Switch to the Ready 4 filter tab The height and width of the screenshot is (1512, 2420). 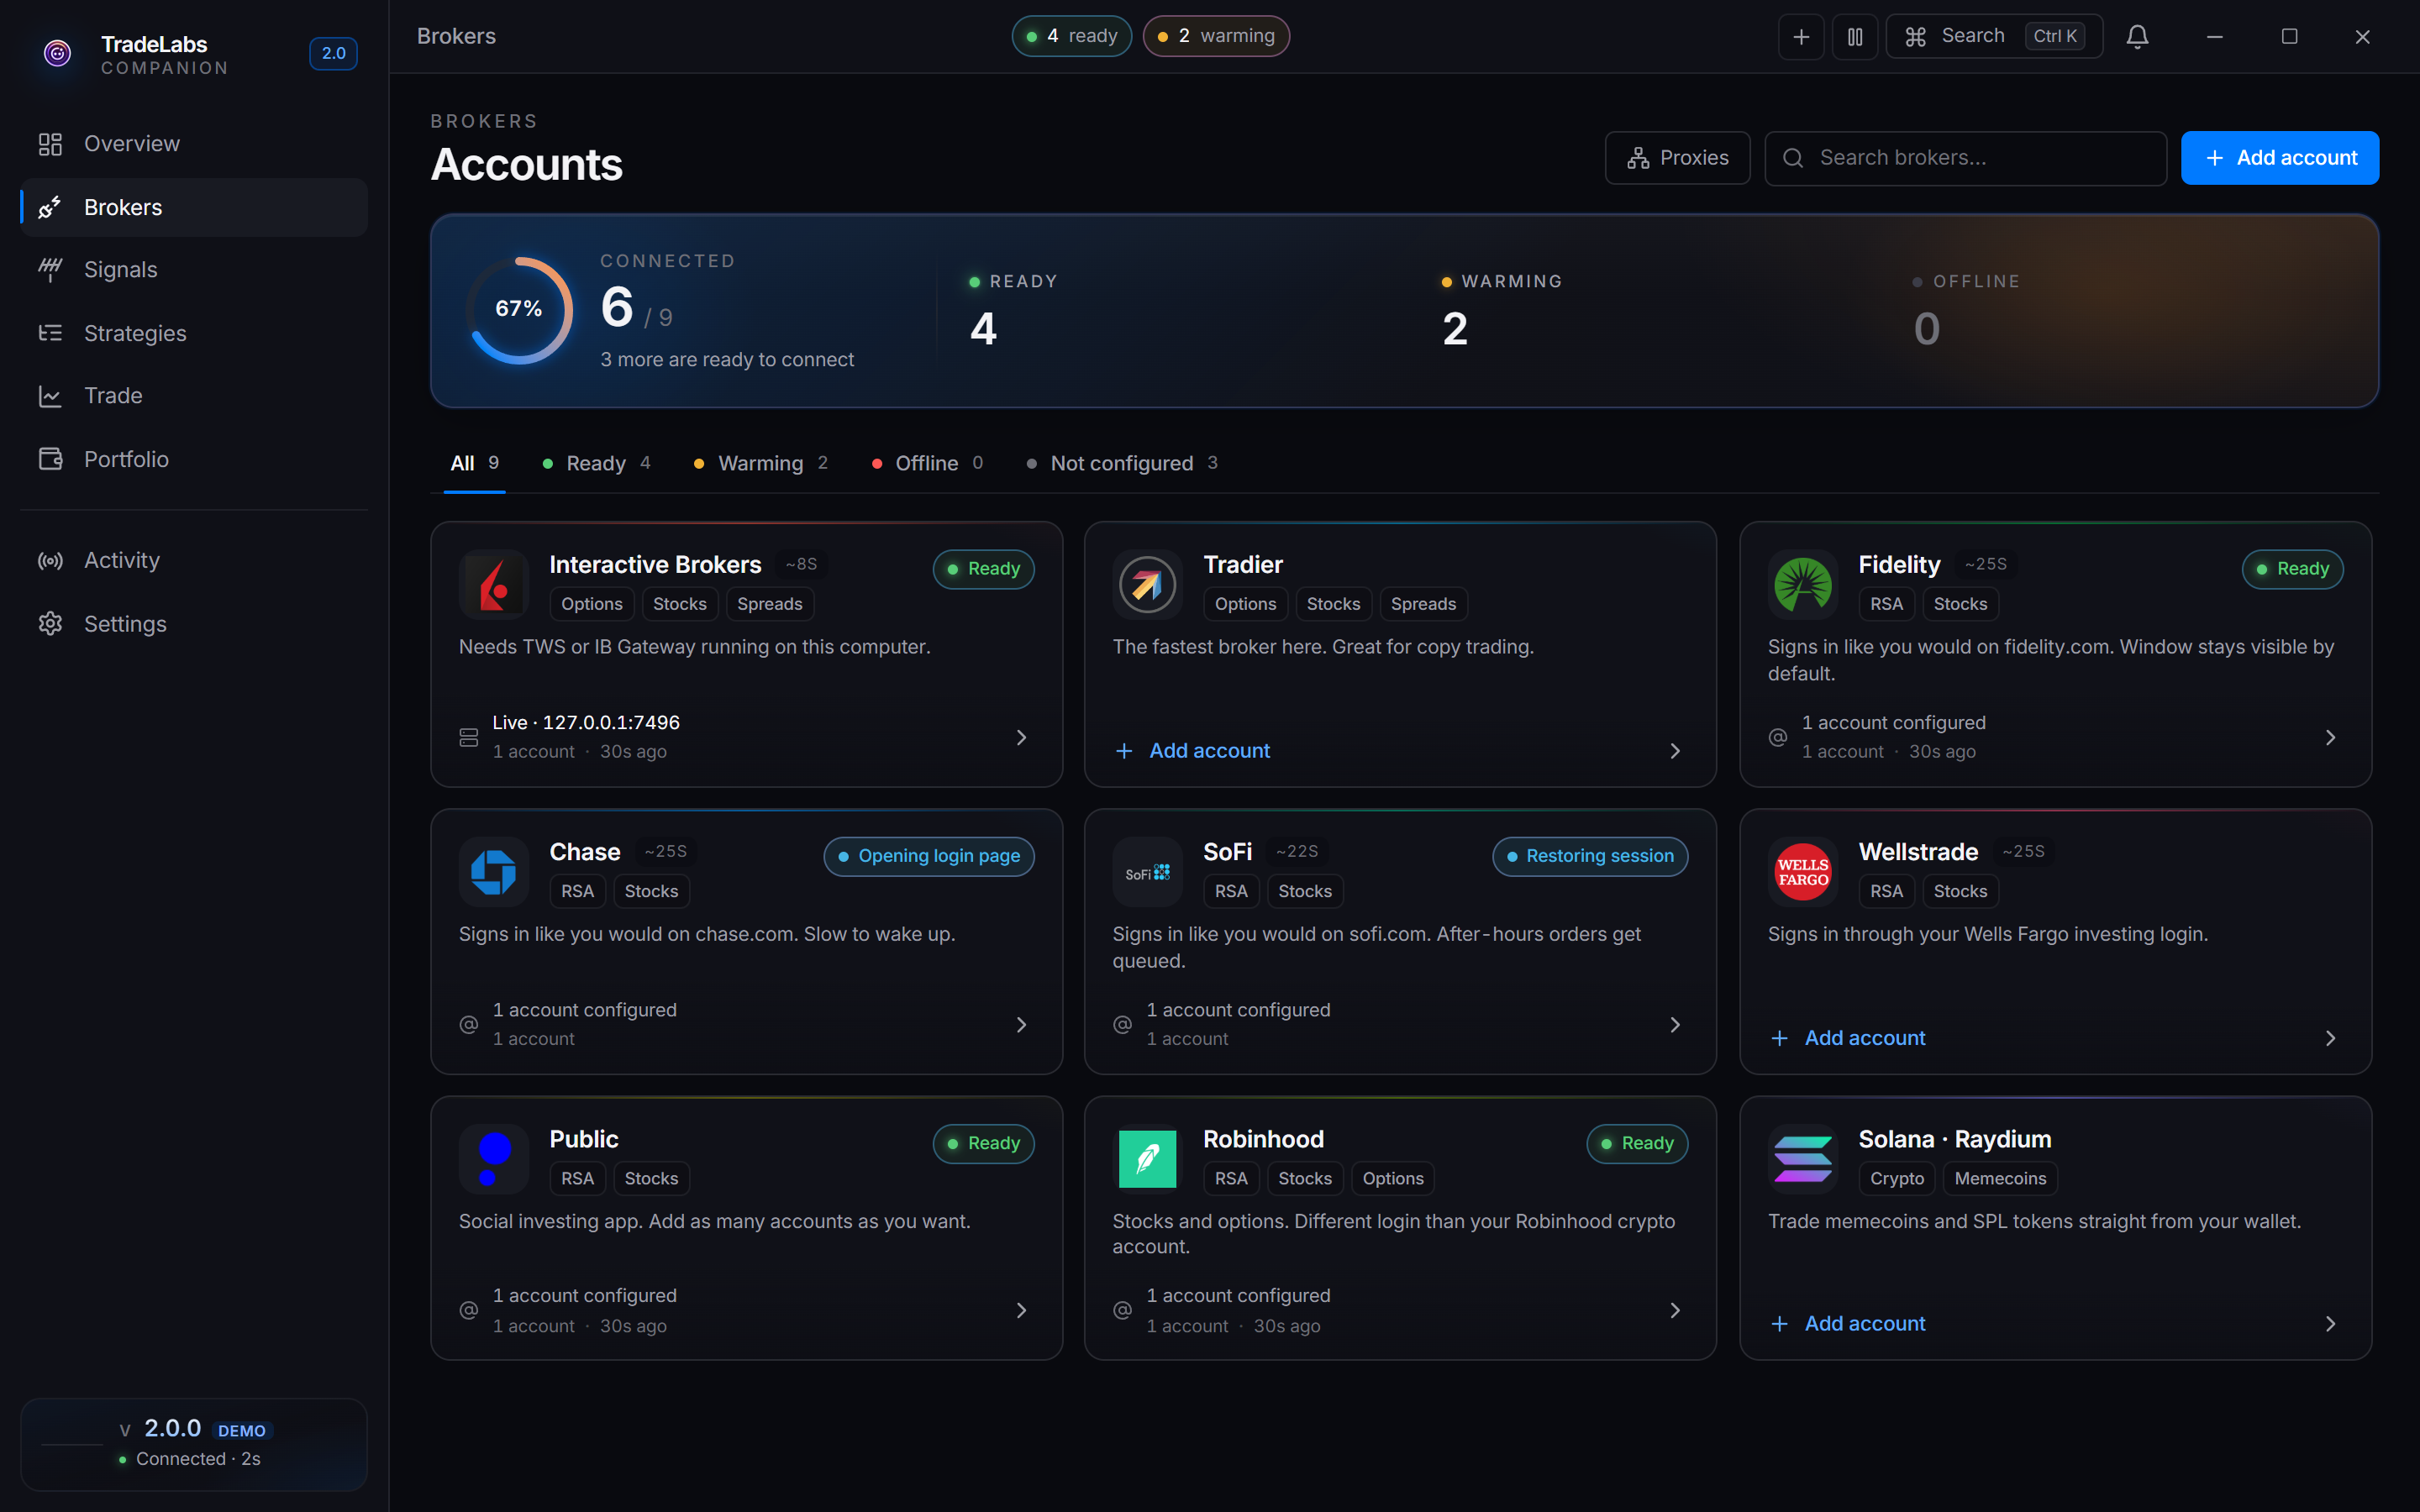(596, 463)
